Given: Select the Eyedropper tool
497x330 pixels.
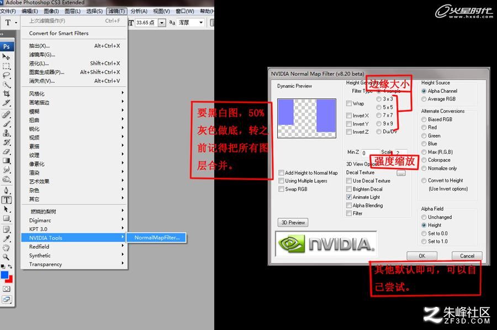Looking at the screenshot, I should 6,239.
